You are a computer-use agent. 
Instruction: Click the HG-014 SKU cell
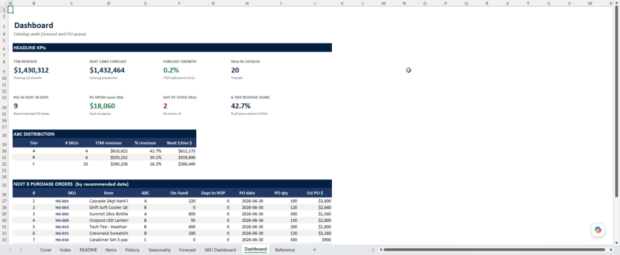[71, 227]
